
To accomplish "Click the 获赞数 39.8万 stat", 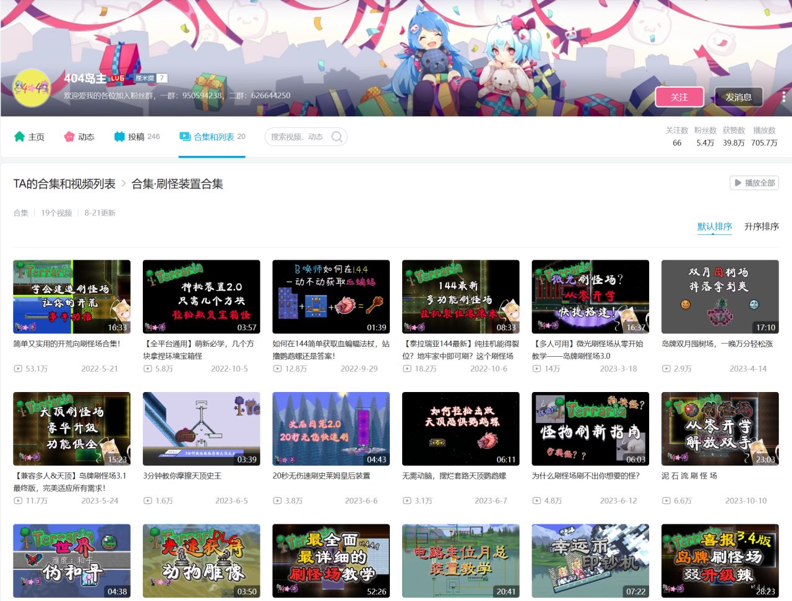I will pyautogui.click(x=734, y=137).
